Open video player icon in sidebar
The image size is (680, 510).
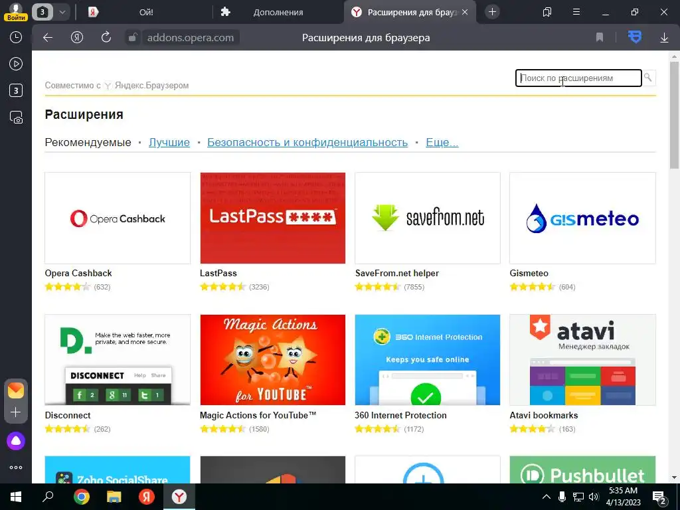16,64
